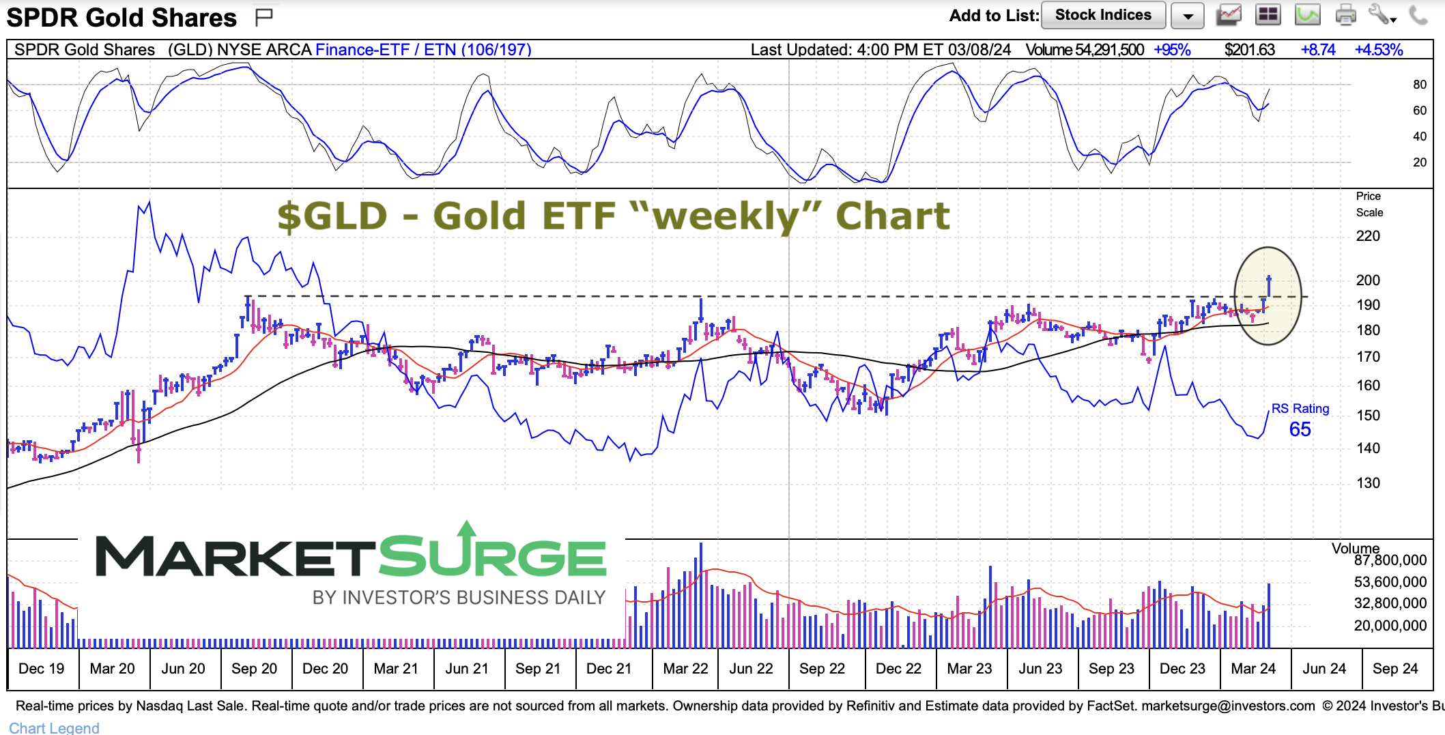1445x735 pixels.
Task: Select the Sep 21 date on the timeline
Action: [538, 669]
